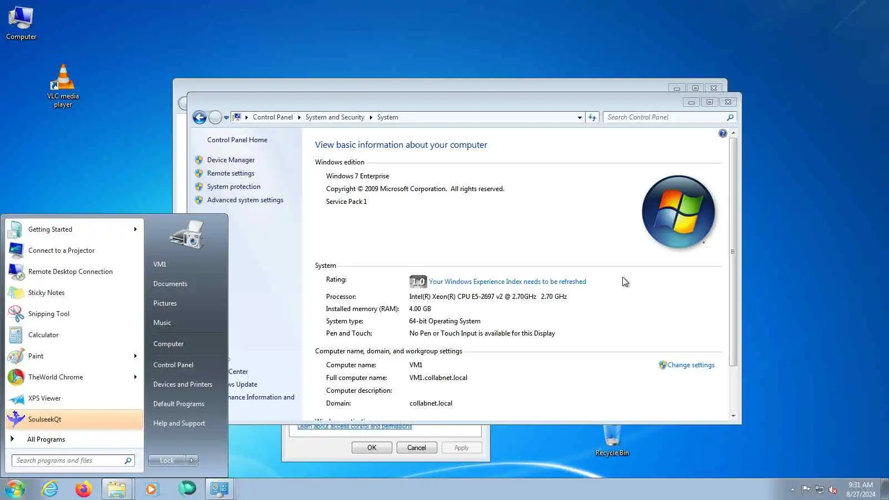Launch TheWorld Chrome browser
The image size is (889, 500).
pos(74,377)
